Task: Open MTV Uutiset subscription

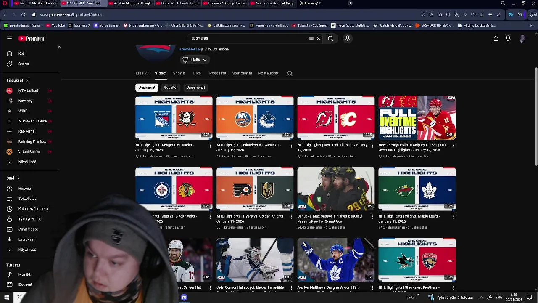Action: tap(29, 90)
